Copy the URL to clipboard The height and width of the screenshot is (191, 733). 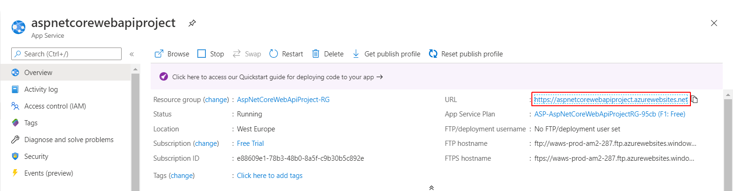(x=695, y=99)
